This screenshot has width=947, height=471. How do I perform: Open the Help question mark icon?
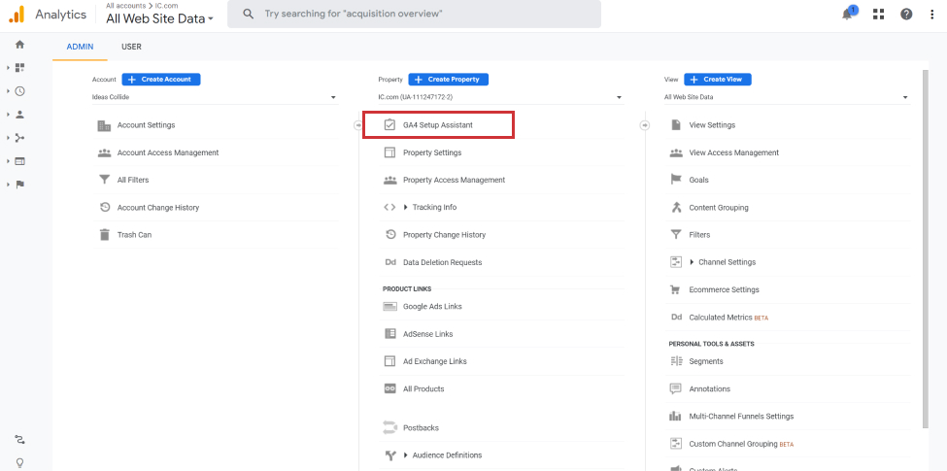[906, 15]
